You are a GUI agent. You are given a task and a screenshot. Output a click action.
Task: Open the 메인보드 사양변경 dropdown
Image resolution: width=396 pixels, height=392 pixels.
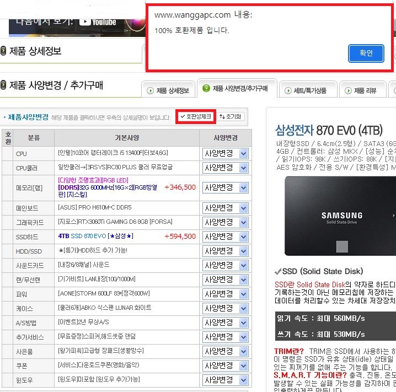pyautogui.click(x=225, y=208)
